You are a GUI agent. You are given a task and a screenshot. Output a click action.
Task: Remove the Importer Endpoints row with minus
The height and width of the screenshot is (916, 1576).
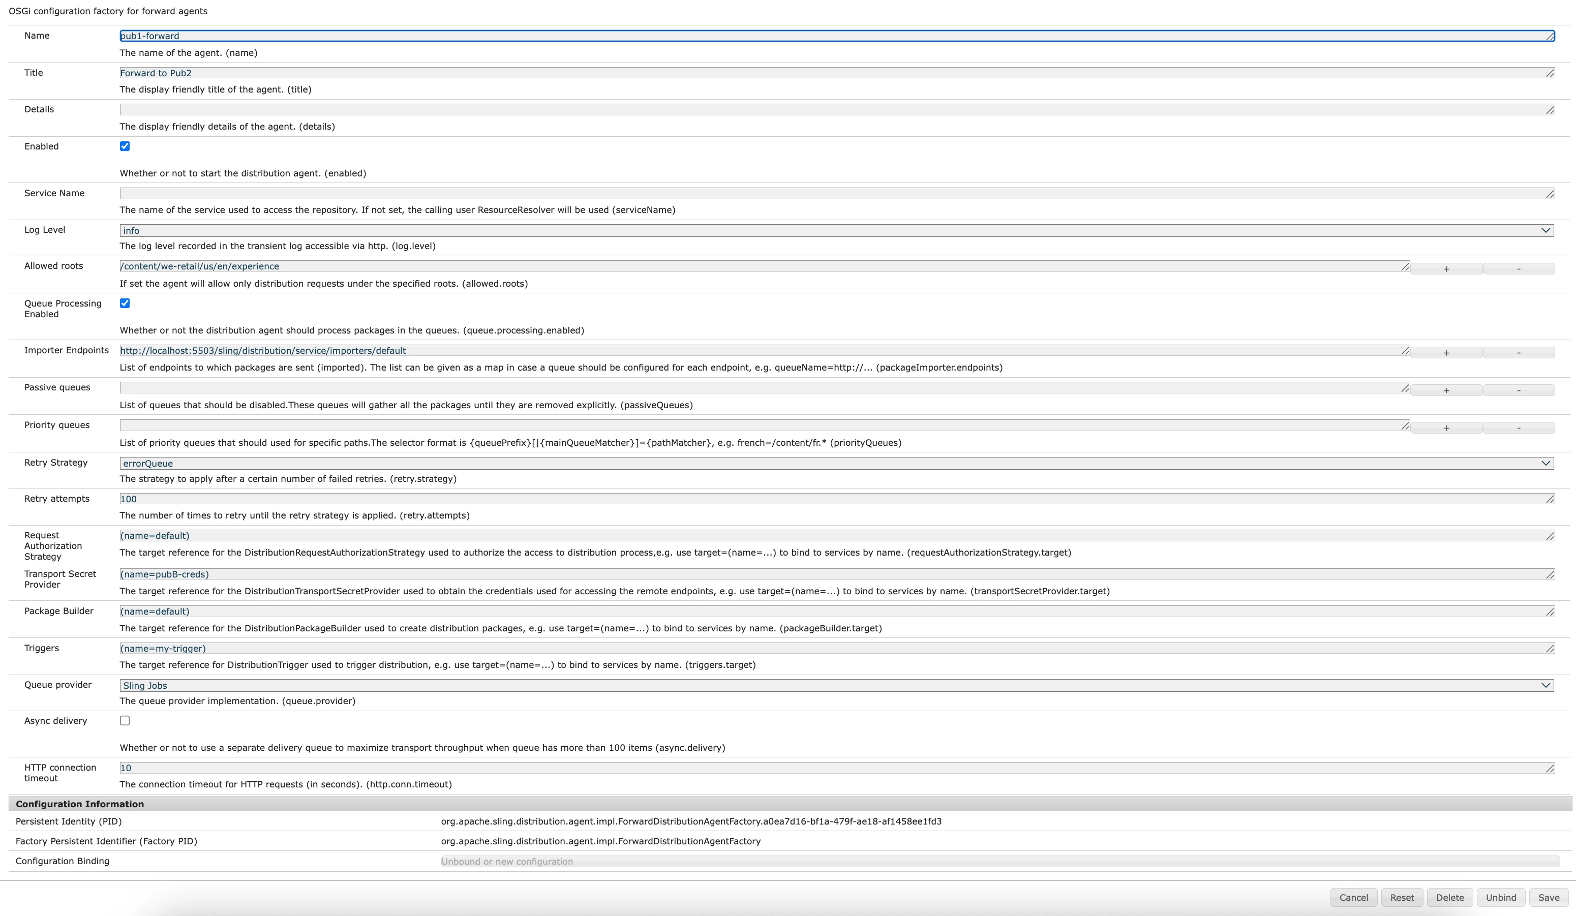(1519, 353)
